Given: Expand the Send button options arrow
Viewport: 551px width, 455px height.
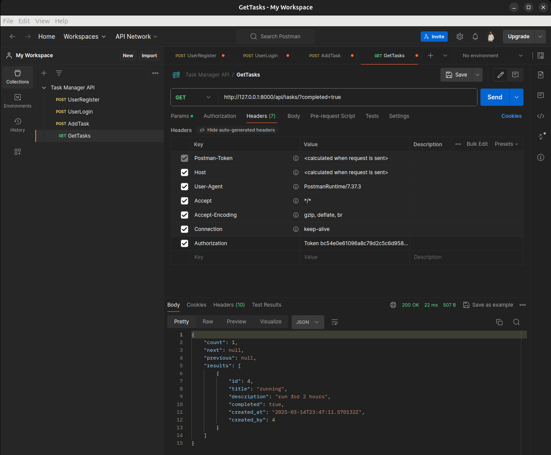Looking at the screenshot, I should pos(517,97).
